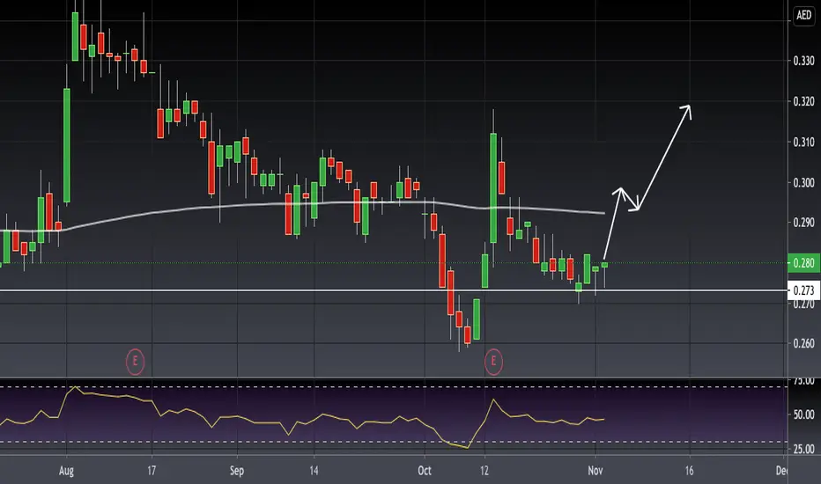This screenshot has width=821, height=484.
Task: Click the 0.300 price axis label
Action: point(803,183)
